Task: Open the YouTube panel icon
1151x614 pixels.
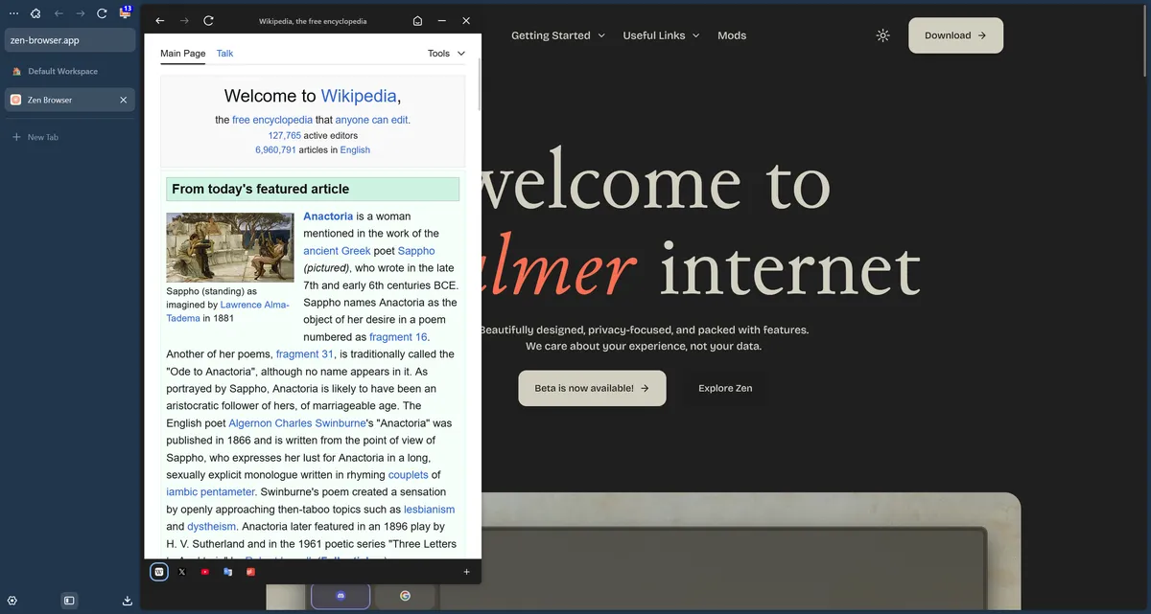Action: [x=205, y=572]
